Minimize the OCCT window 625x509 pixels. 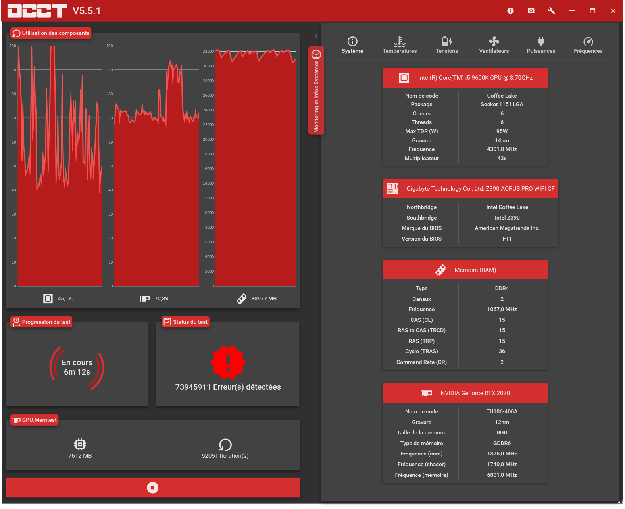tap(572, 11)
